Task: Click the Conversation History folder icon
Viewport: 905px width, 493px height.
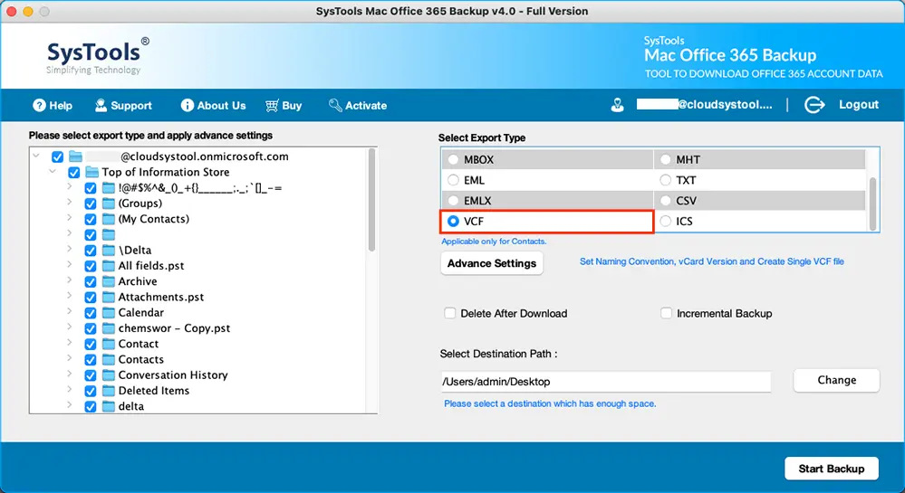Action: click(109, 374)
